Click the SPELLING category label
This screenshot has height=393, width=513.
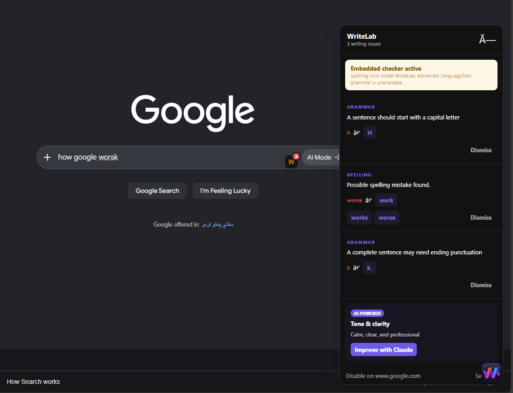click(359, 175)
